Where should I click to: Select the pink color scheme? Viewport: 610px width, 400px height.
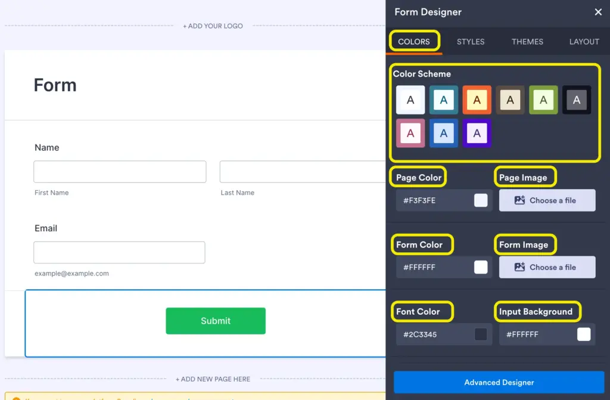(410, 133)
